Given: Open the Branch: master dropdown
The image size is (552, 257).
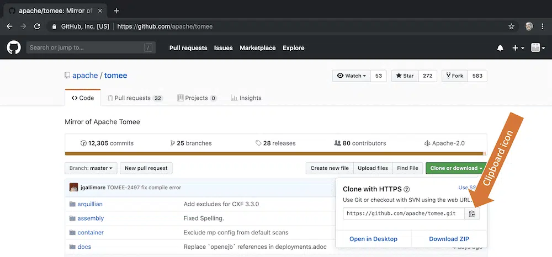Looking at the screenshot, I should (x=91, y=168).
